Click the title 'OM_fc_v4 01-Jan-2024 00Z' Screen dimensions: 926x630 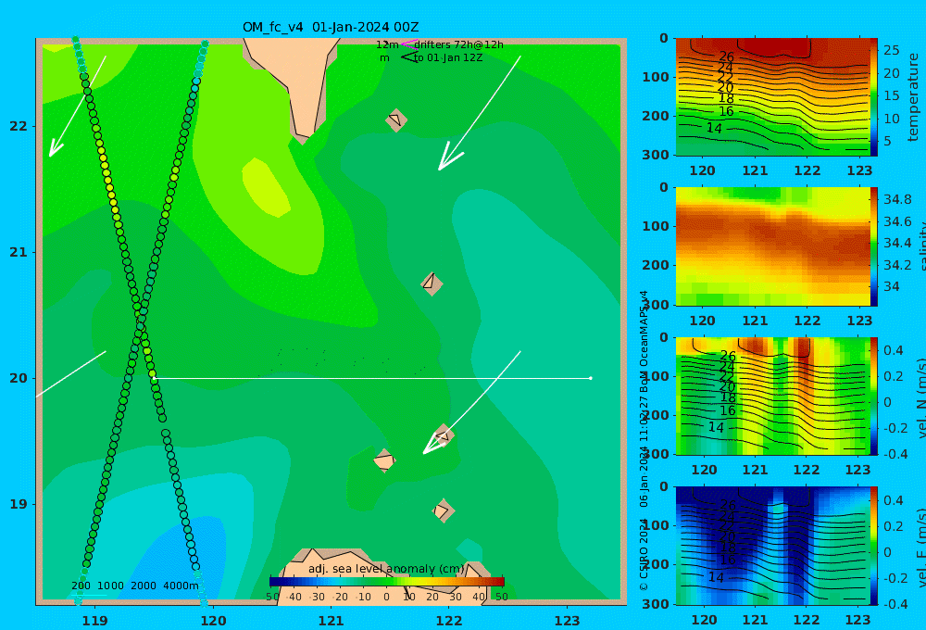[331, 27]
